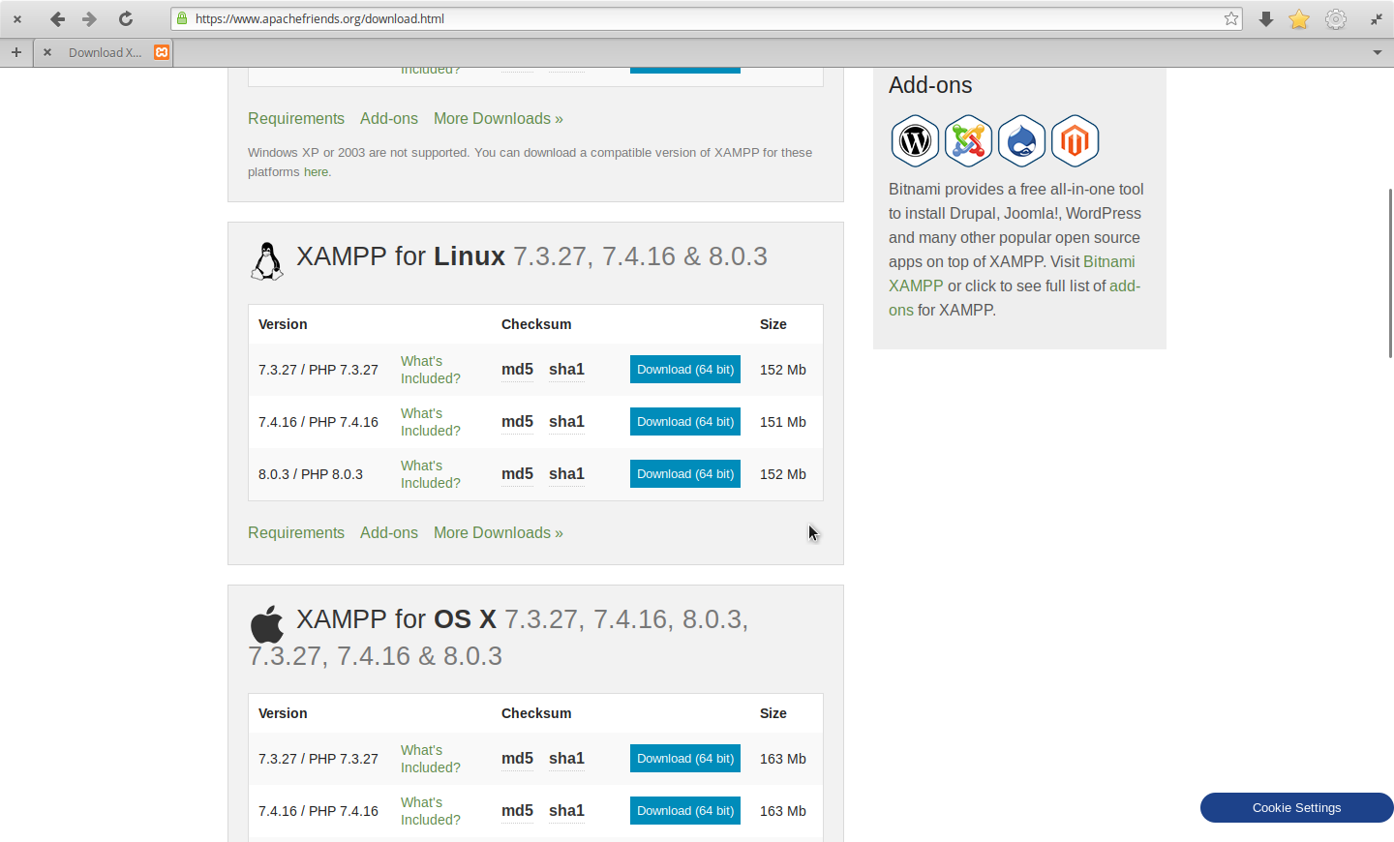
Task: Click the exit fullscreen arrows icon
Action: point(1377,19)
